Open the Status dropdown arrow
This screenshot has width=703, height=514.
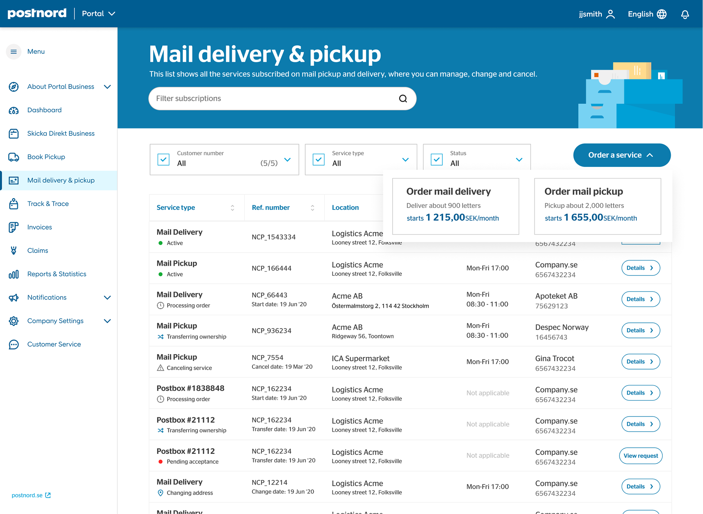[x=519, y=160]
